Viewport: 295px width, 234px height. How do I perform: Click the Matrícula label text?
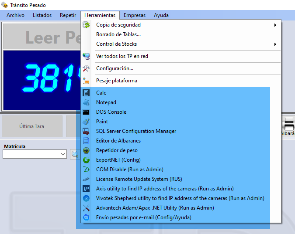point(15,146)
